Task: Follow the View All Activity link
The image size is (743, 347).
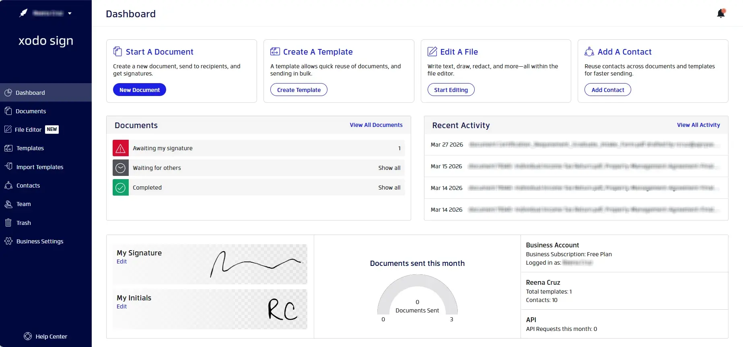Action: pos(698,125)
